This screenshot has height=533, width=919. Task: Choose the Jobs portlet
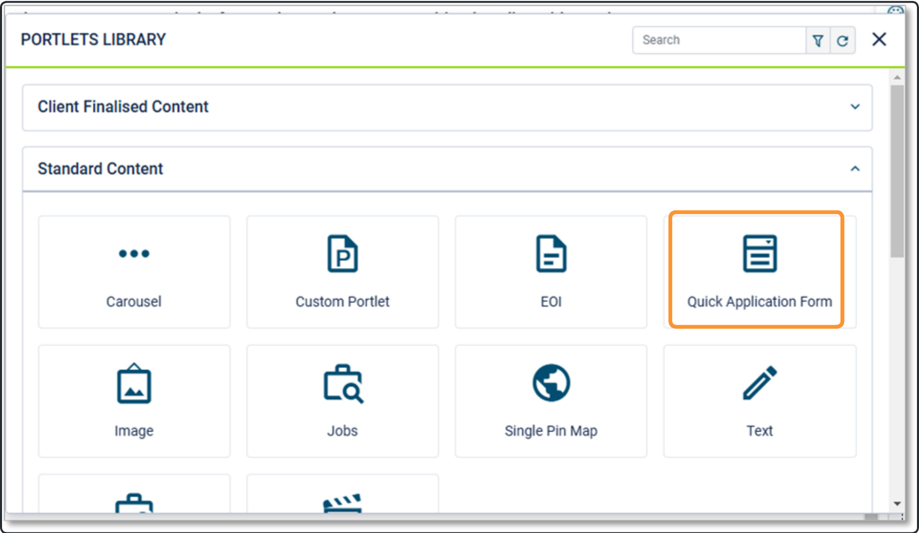click(x=342, y=401)
